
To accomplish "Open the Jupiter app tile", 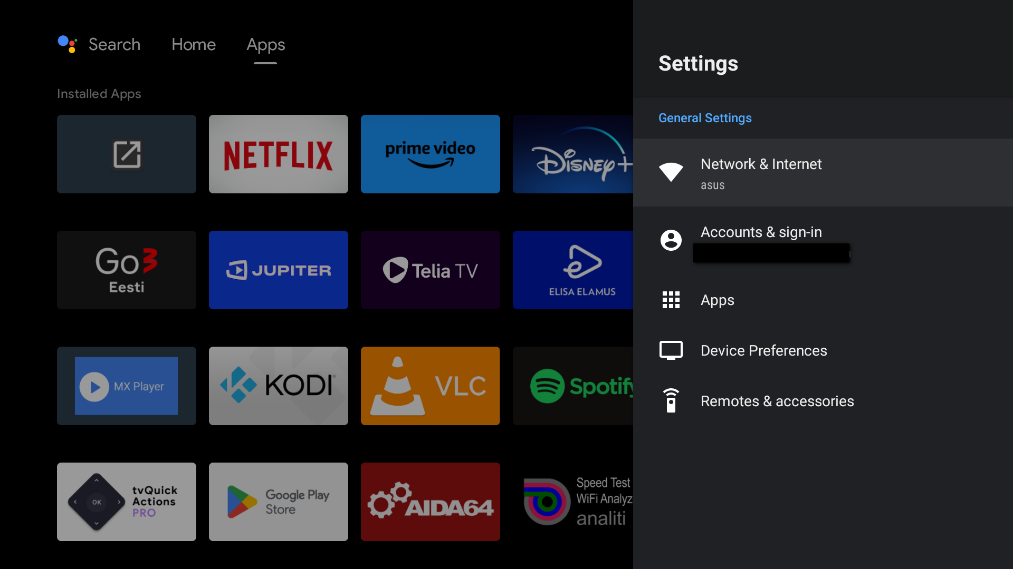I will [279, 270].
